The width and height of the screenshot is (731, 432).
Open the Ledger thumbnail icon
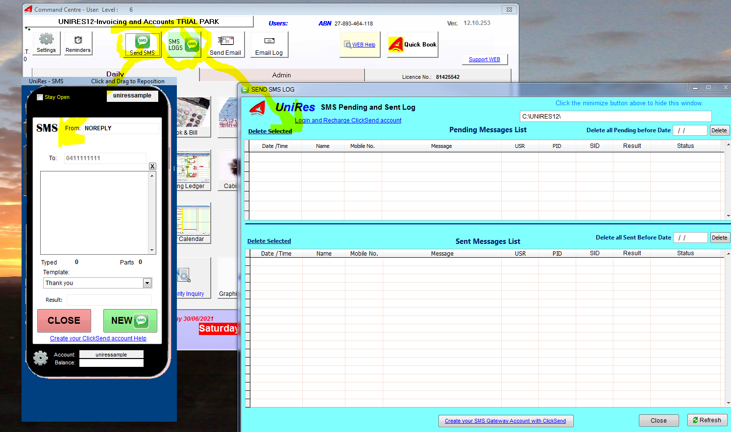click(194, 170)
